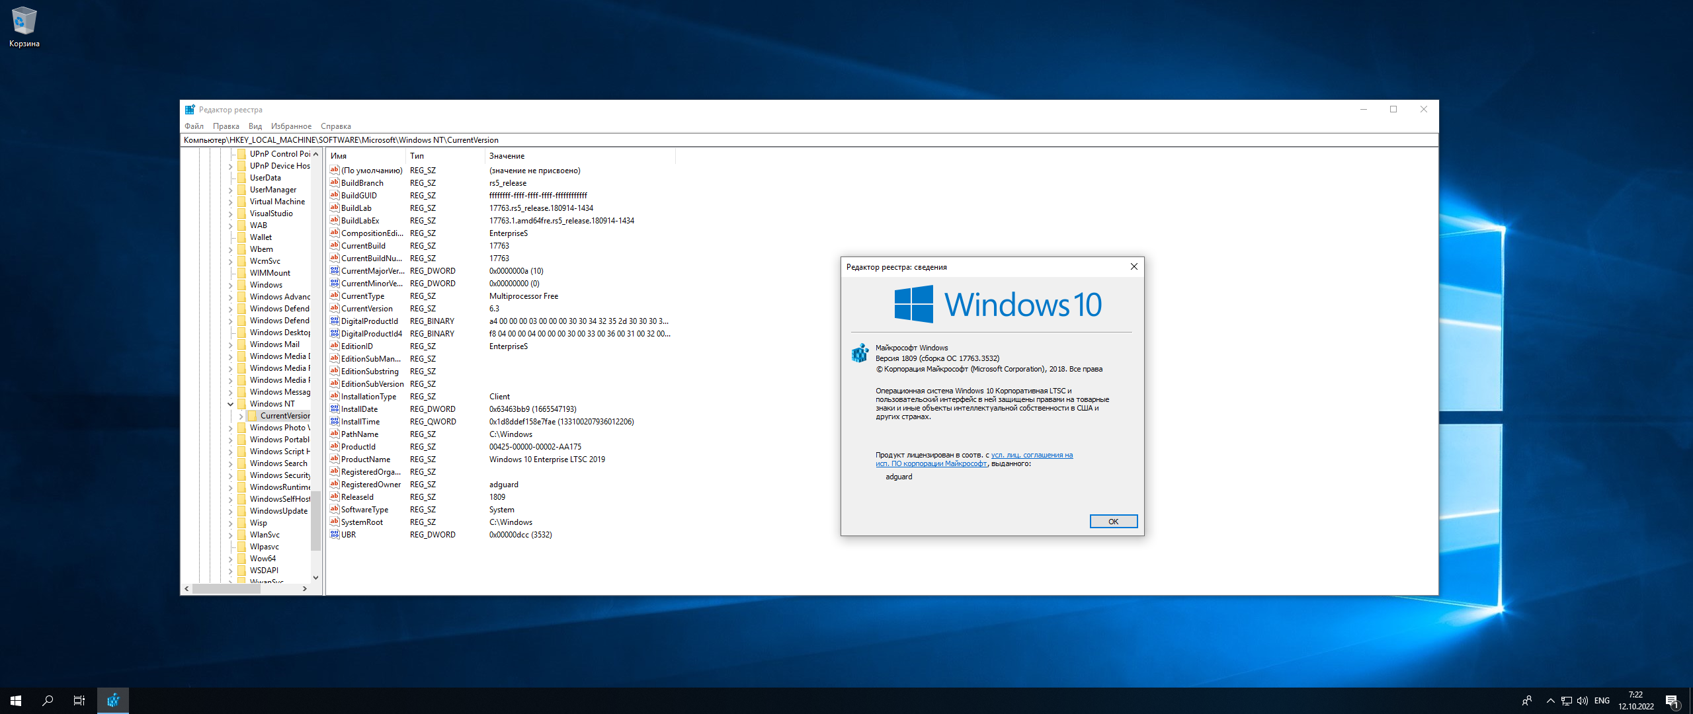Click the Wow64 folder icon
Viewport: 1693px width, 714px height.
[x=242, y=559]
